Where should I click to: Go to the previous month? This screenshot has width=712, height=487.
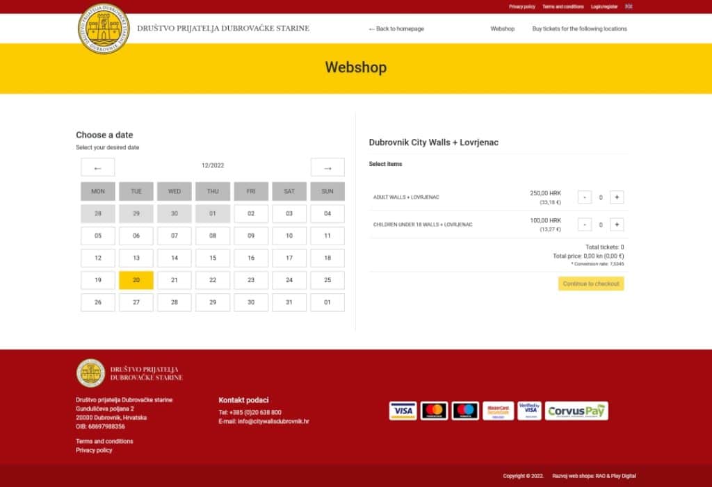click(97, 167)
